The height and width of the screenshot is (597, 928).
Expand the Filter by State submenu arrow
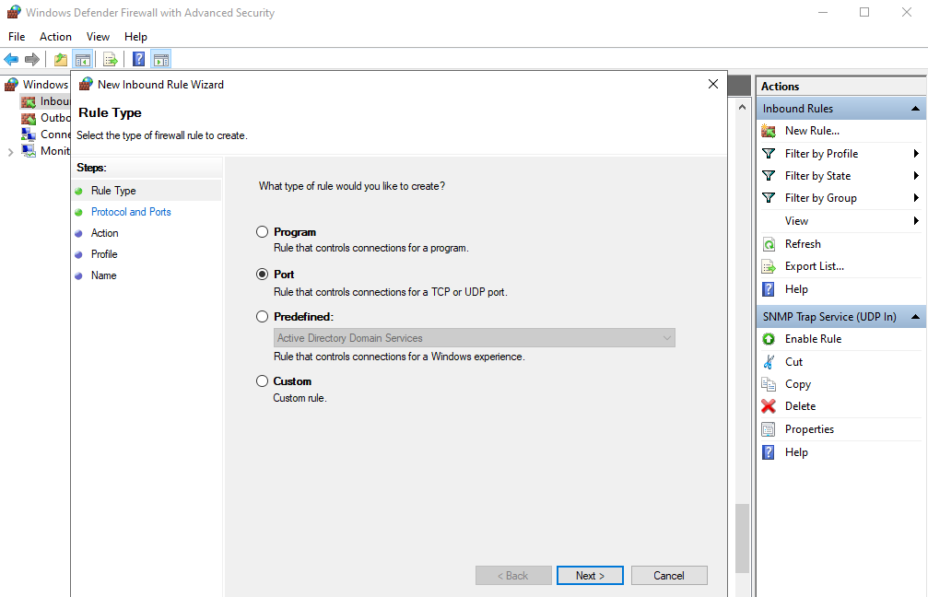[x=916, y=176]
